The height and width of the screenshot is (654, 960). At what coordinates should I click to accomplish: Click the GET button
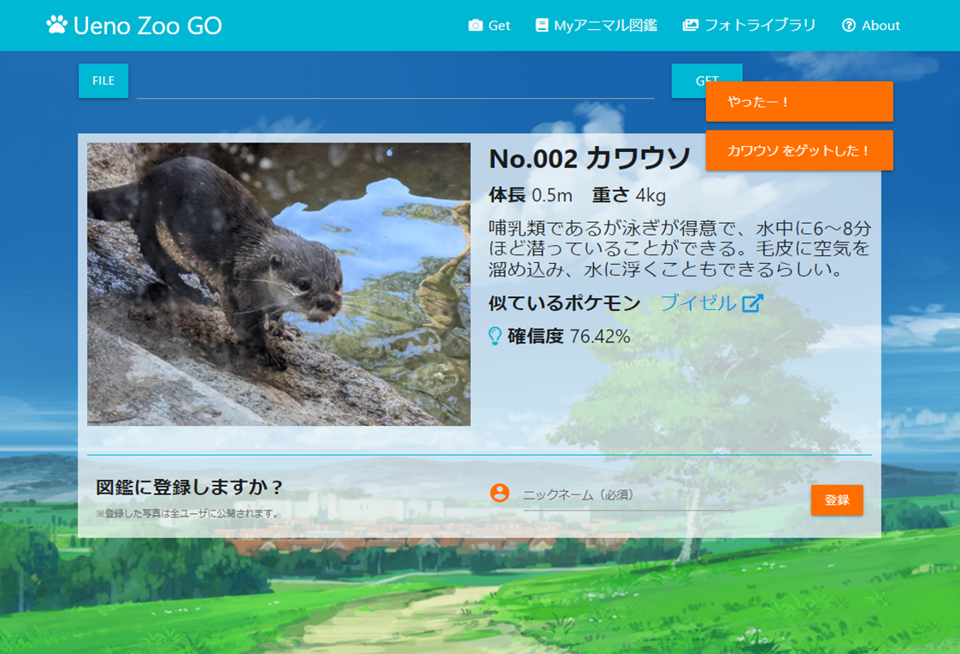click(689, 80)
